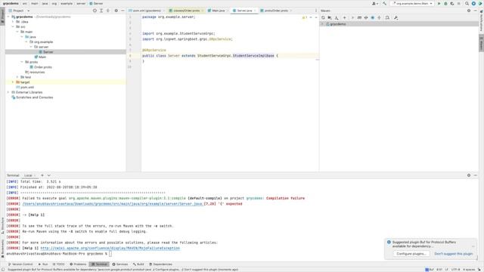This screenshot has height=272, width=484.
Task: Click the Stop square icon in the run toolbar
Action: click(x=459, y=3)
